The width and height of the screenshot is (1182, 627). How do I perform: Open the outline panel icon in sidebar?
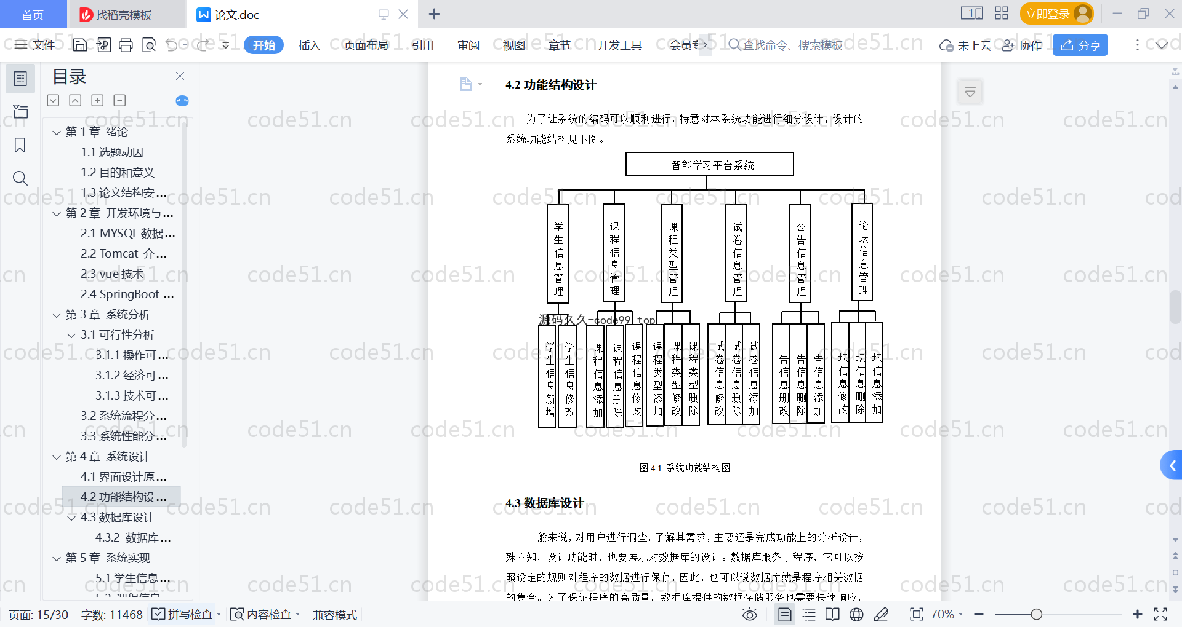coord(20,79)
